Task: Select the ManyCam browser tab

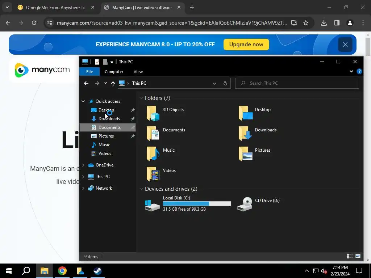Action: tap(142, 8)
